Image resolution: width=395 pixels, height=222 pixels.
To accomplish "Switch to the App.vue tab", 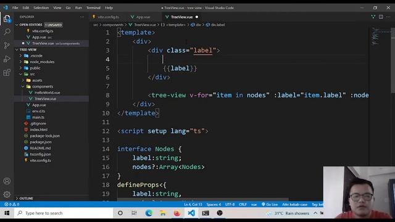I will pyautogui.click(x=143, y=17).
